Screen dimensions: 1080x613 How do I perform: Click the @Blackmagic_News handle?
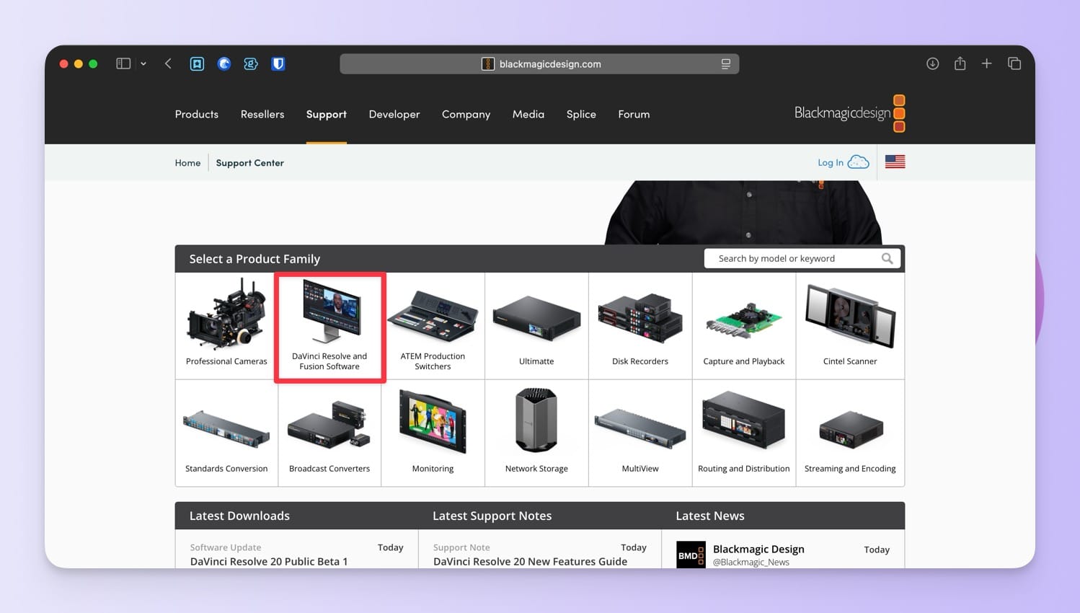point(751,563)
